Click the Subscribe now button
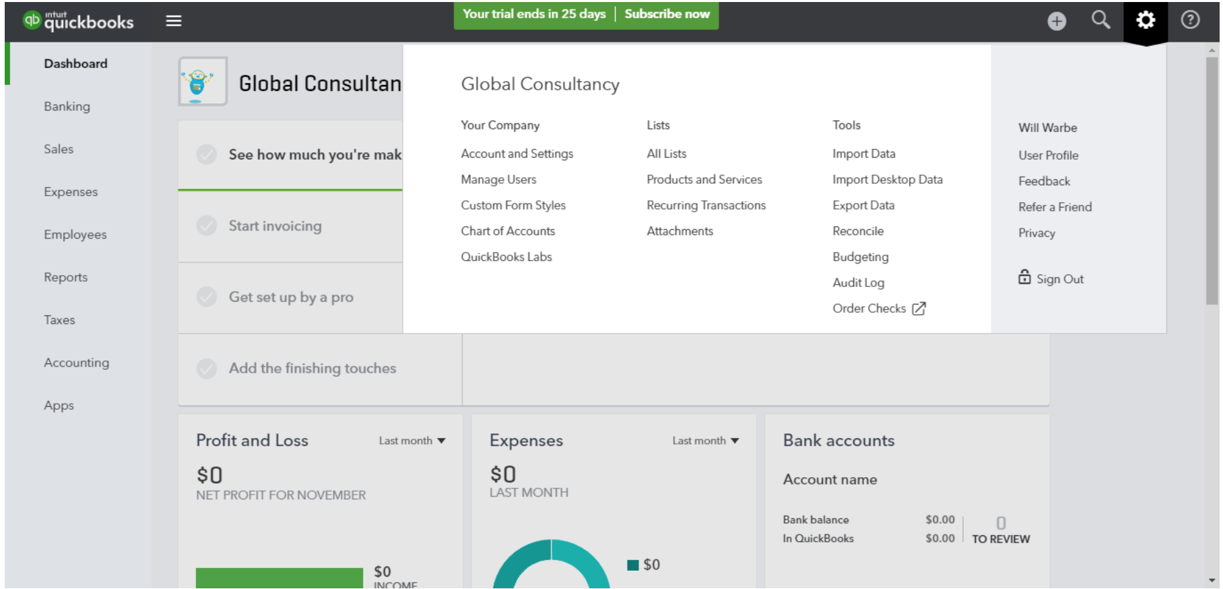 tap(667, 14)
